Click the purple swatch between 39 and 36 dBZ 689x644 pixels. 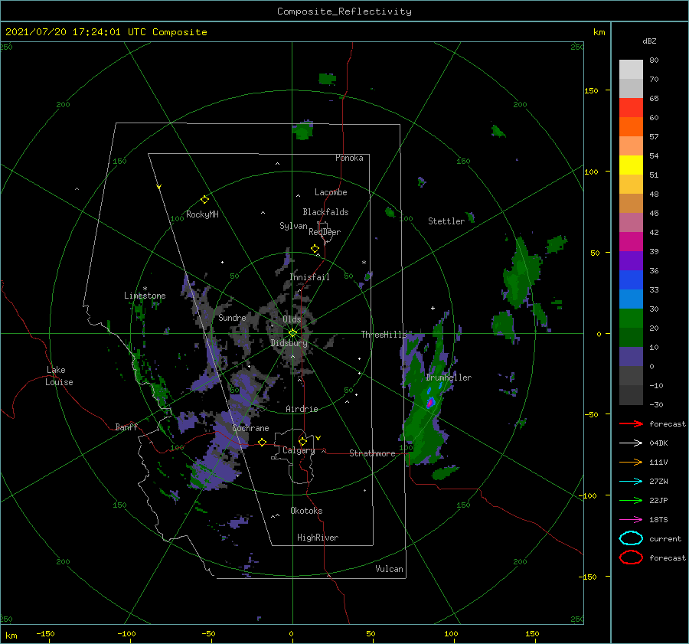pos(631,261)
